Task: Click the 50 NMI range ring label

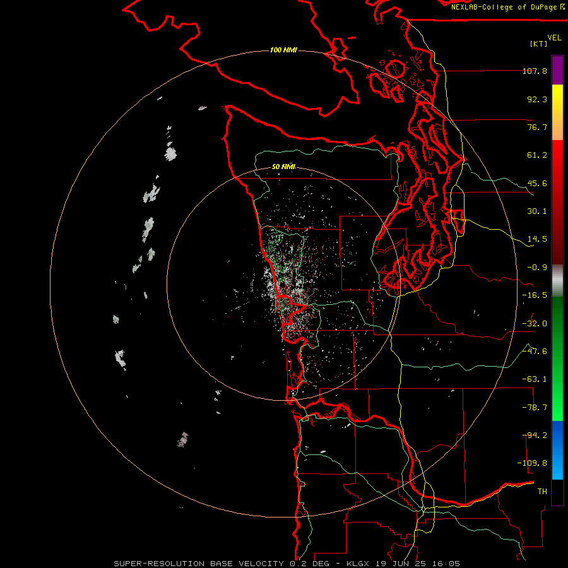Action: [x=283, y=167]
